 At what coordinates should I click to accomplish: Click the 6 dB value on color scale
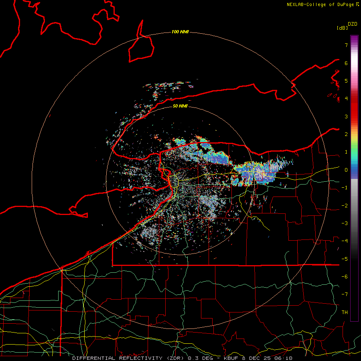(346, 63)
